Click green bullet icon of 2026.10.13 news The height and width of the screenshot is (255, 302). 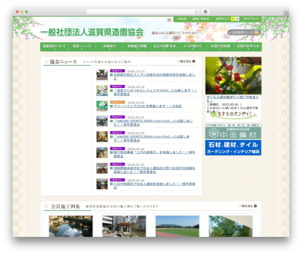(111, 75)
